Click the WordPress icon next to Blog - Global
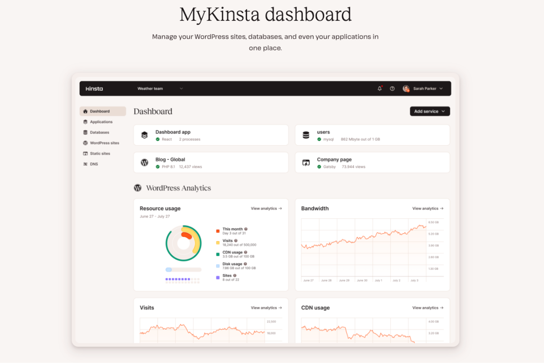Screen dimensions: 544x363 click(144, 162)
